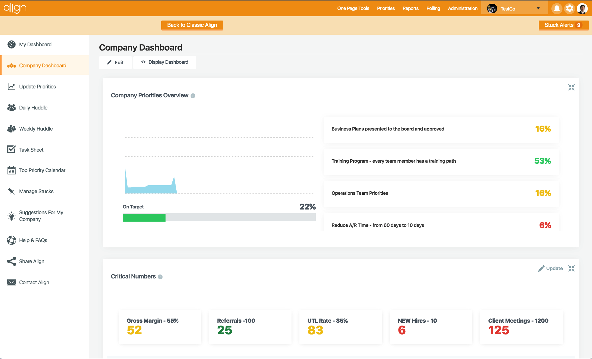Open the Top Priority Calendar
Image resolution: width=592 pixels, height=359 pixels.
click(42, 170)
